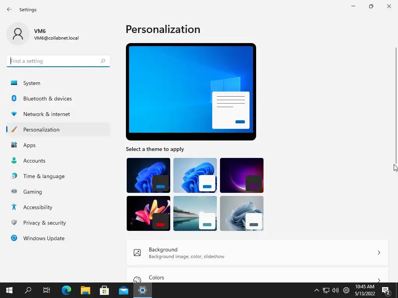Click the Windows Update sync icon

[14, 238]
